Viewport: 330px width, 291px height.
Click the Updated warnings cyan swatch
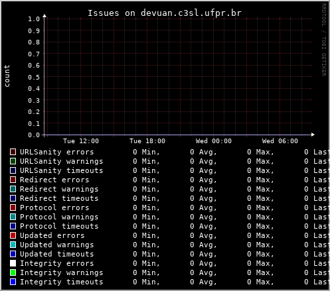(13, 245)
